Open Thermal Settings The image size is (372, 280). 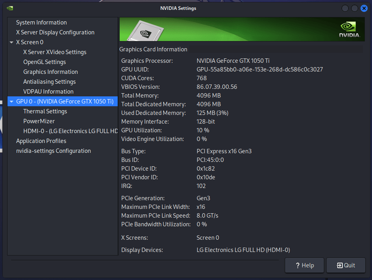pos(45,111)
